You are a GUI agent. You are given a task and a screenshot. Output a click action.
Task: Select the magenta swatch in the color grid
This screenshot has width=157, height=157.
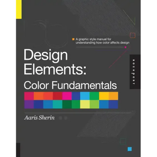pyautogui.click(x=67, y=96)
